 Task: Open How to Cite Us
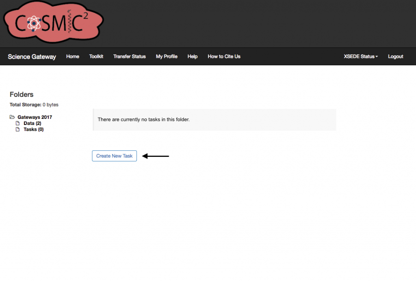pyautogui.click(x=224, y=57)
